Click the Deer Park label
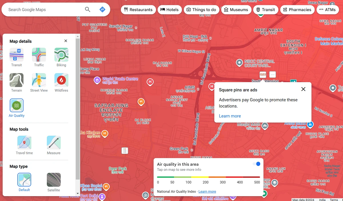The image size is (343, 201). 118,170
